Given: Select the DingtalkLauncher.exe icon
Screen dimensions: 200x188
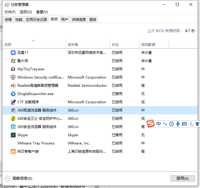Looking at the screenshot, I should tap(13, 94).
